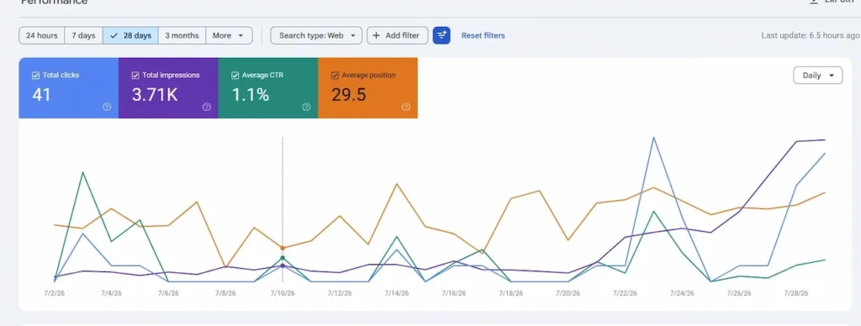Click the orange data point on 7/10/26
Image resolution: width=861 pixels, height=326 pixels.
(x=283, y=248)
